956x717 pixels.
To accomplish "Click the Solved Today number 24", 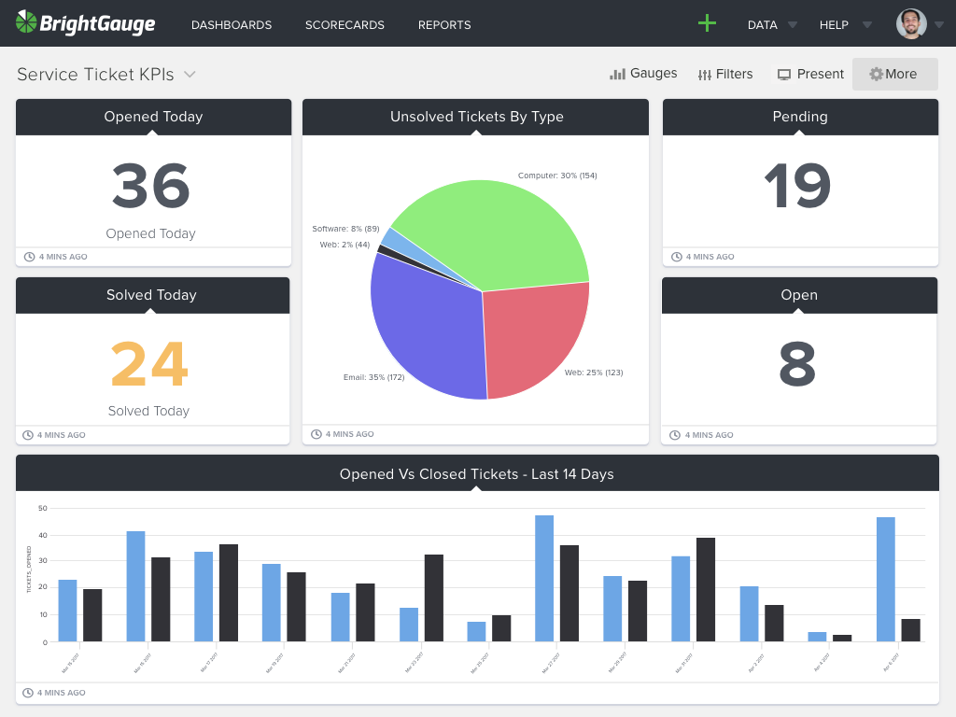I will click(150, 364).
